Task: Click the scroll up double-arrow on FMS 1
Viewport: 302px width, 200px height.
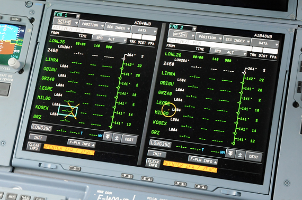Action: click(117, 138)
